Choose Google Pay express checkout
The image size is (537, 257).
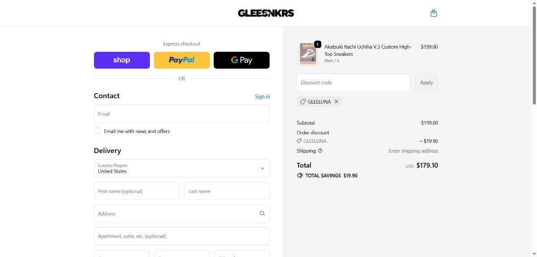pos(242,60)
